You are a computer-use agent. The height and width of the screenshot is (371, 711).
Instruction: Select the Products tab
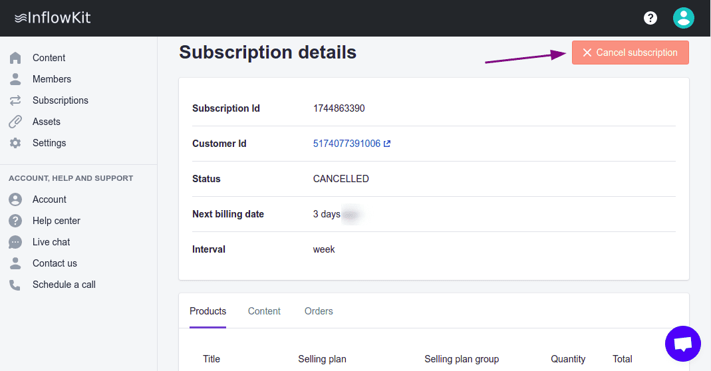coord(208,311)
